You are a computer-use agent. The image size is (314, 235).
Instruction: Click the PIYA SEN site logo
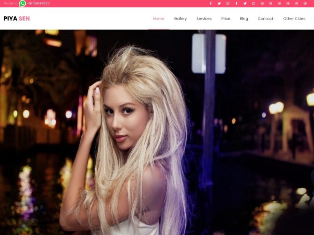pyautogui.click(x=17, y=18)
